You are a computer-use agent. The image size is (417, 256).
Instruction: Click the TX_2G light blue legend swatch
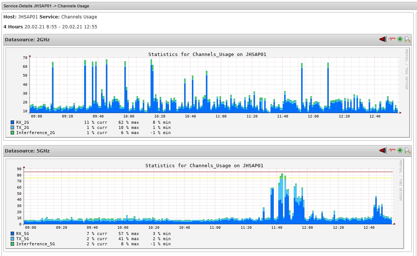[13, 127]
